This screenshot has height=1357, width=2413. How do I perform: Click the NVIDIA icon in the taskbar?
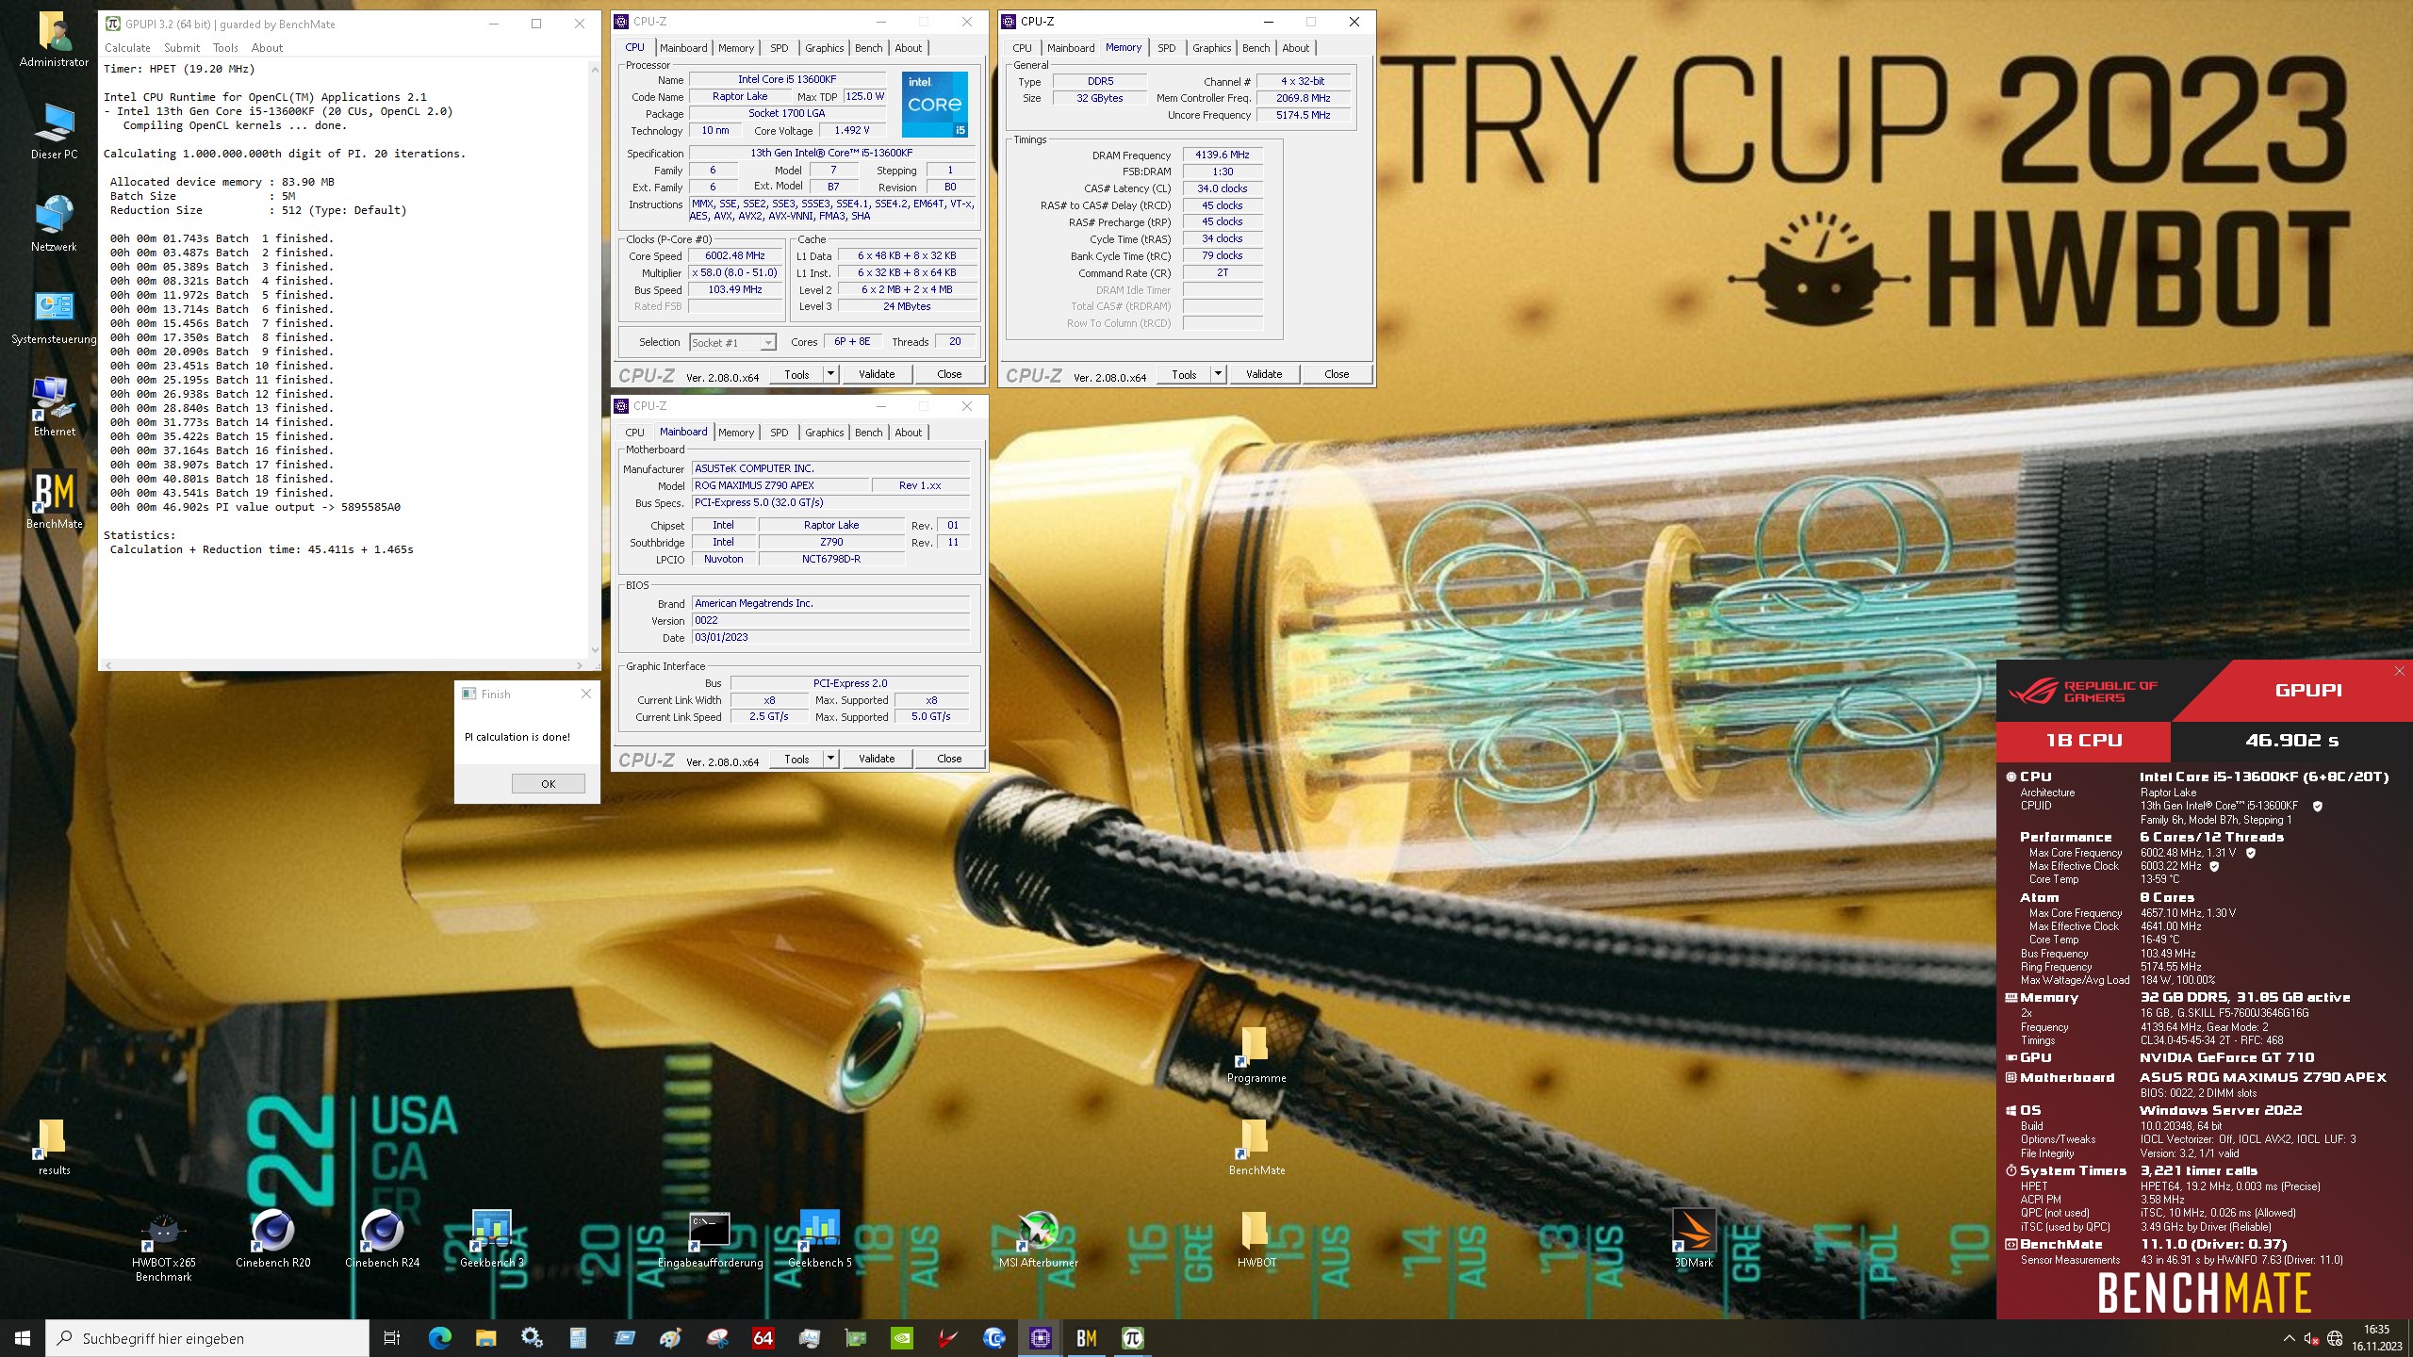[901, 1338]
